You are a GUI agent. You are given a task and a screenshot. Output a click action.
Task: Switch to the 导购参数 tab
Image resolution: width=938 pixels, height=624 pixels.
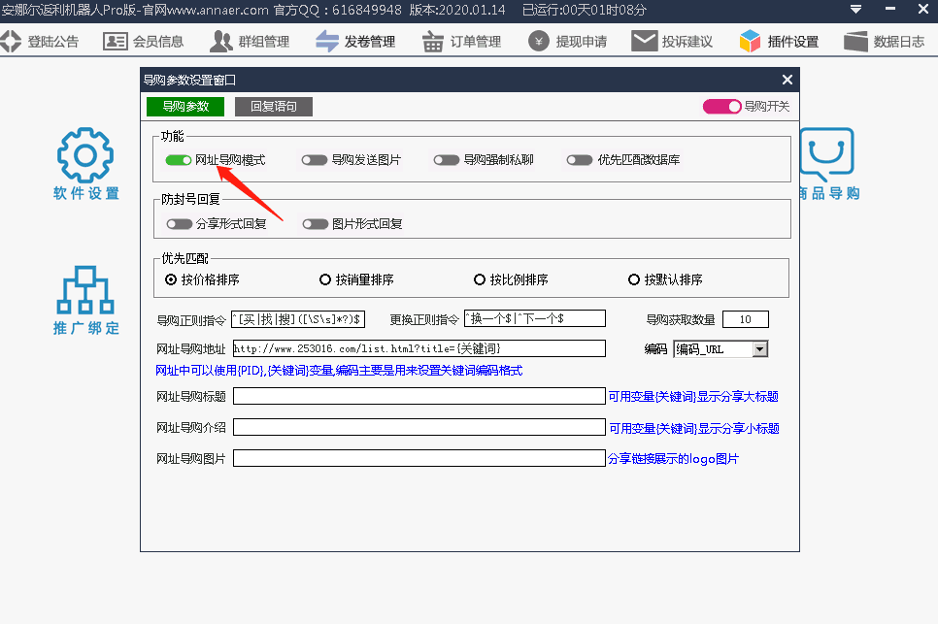click(x=185, y=107)
